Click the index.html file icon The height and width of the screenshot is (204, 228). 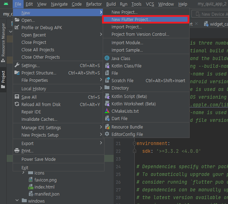click(31, 187)
